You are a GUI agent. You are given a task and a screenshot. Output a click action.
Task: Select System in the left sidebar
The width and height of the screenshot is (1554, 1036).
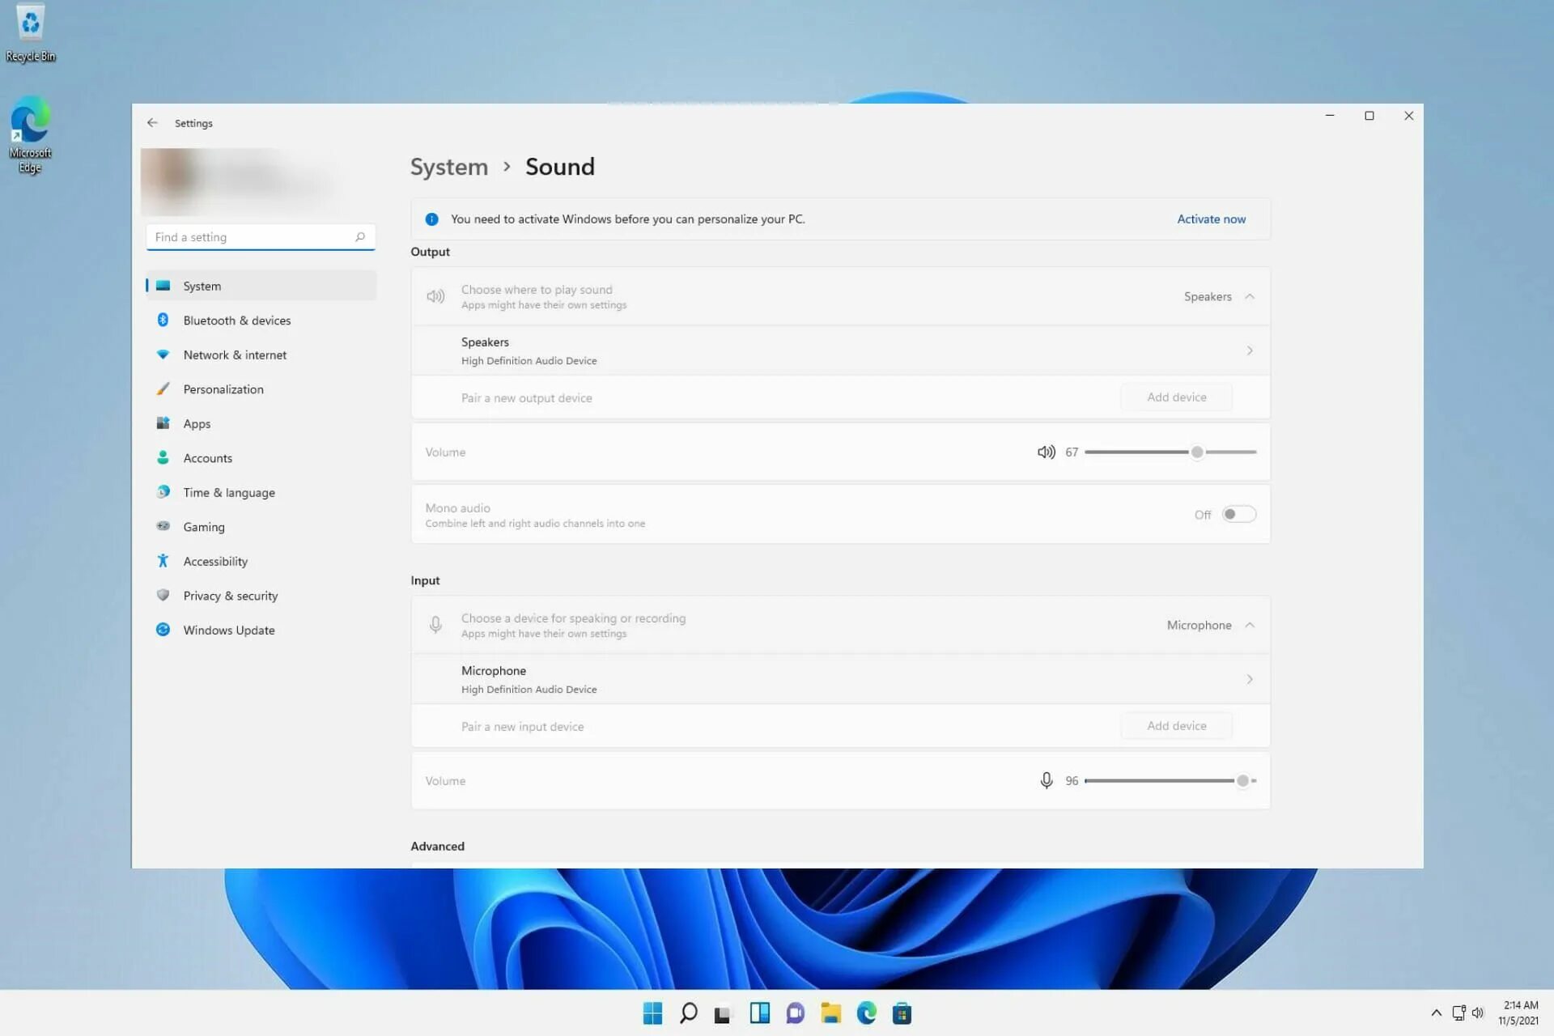click(202, 284)
